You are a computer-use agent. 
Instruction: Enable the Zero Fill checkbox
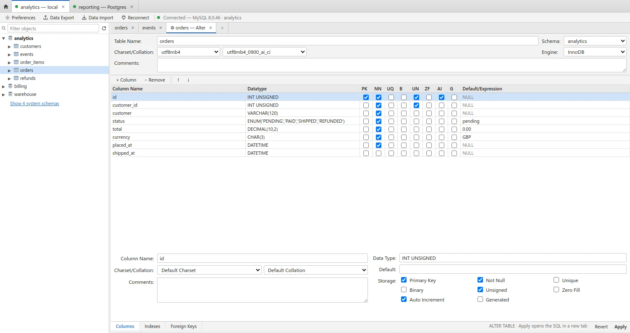556,290
